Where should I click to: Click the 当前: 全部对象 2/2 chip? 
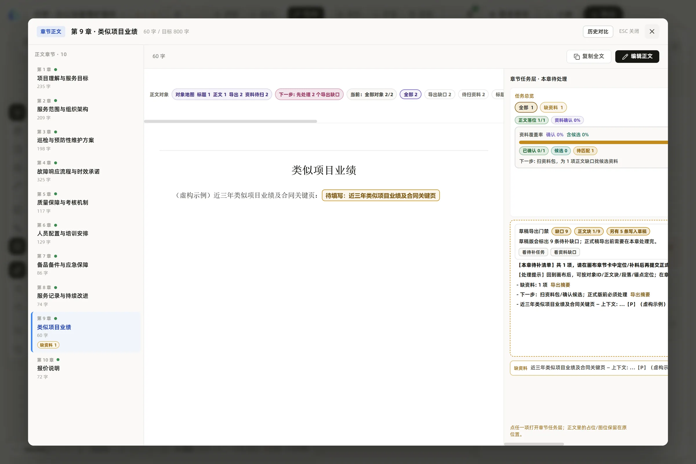pyautogui.click(x=372, y=95)
